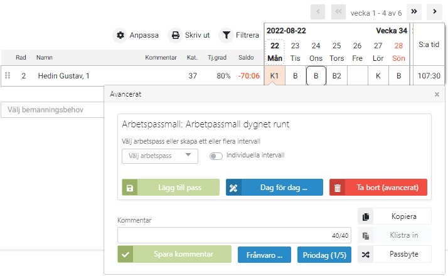The width and height of the screenshot is (448, 276).
Task: Click the Lägg till pass button
Action: coord(171,188)
